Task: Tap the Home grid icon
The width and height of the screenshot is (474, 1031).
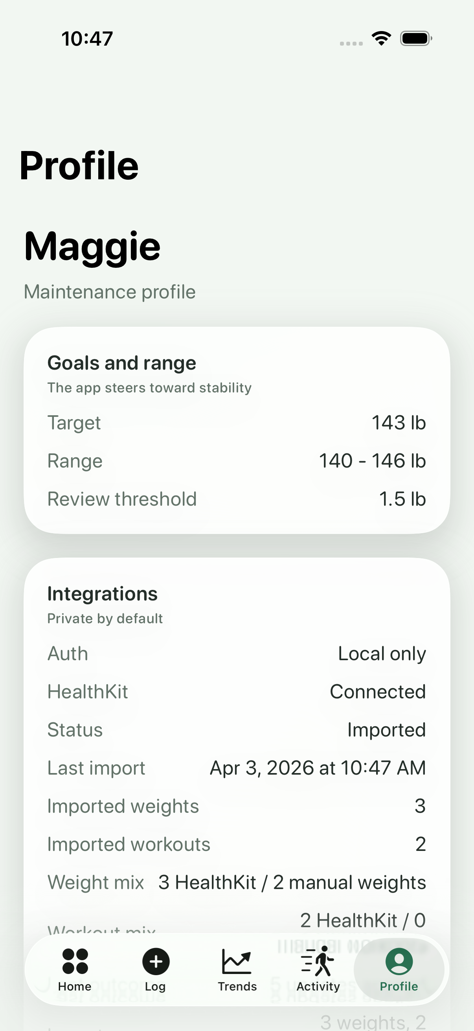Action: coord(75,961)
